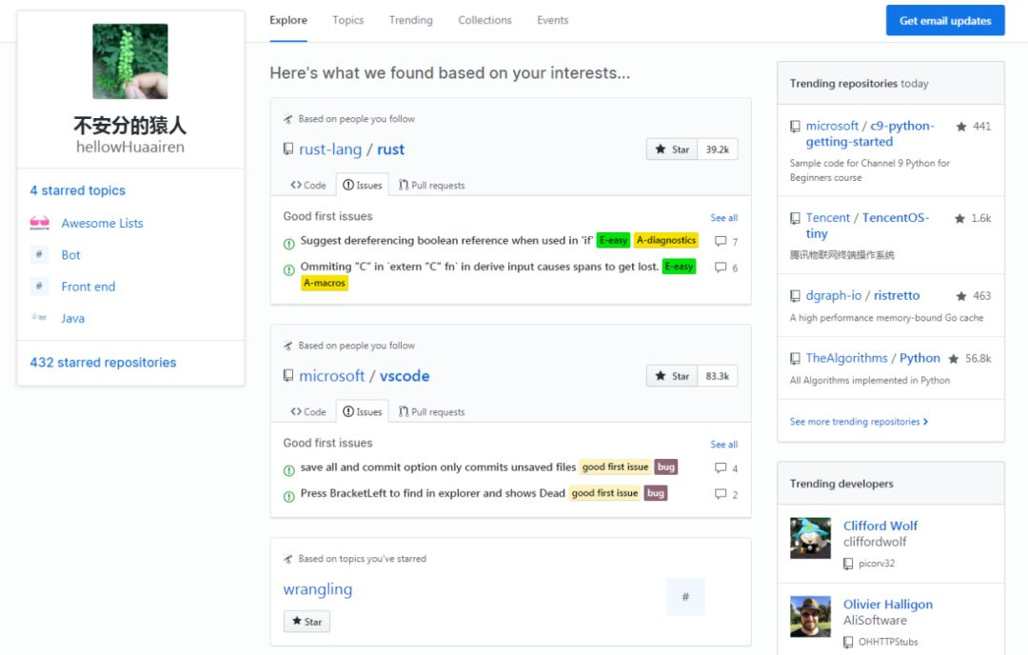Click the star icon next to 1.6k

[x=959, y=218]
